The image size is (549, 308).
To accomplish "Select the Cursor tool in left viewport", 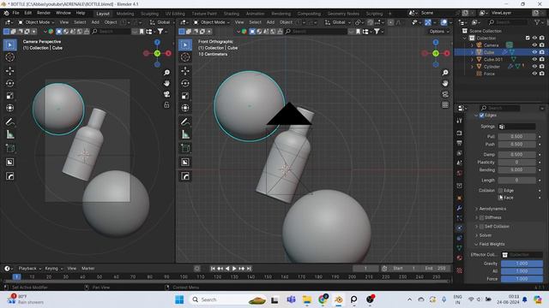I will point(9,57).
